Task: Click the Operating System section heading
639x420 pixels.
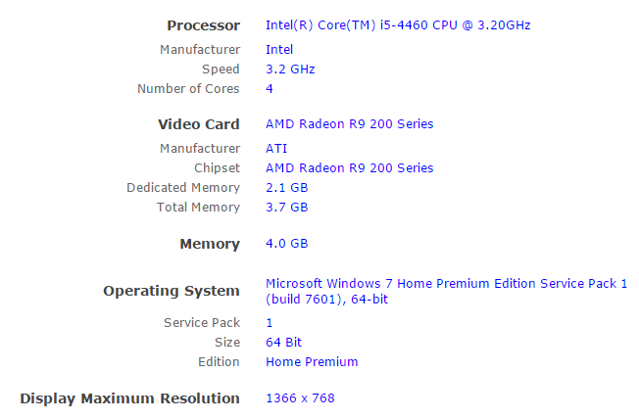Action: click(172, 291)
